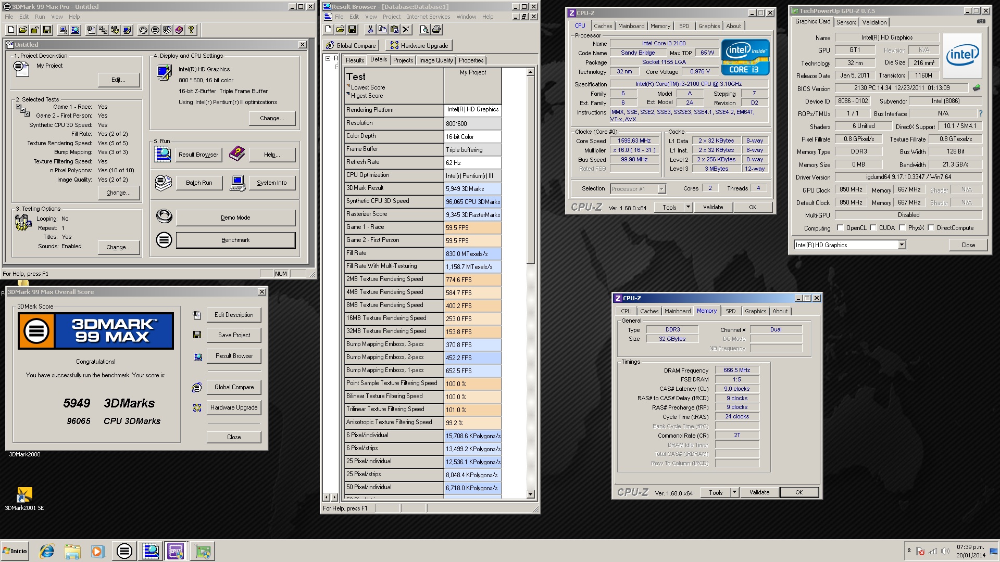Click Testing Options toolbar icon in 3DMark

115,30
